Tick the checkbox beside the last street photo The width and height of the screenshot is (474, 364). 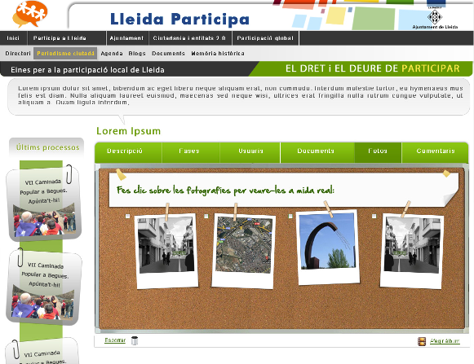(x=374, y=216)
